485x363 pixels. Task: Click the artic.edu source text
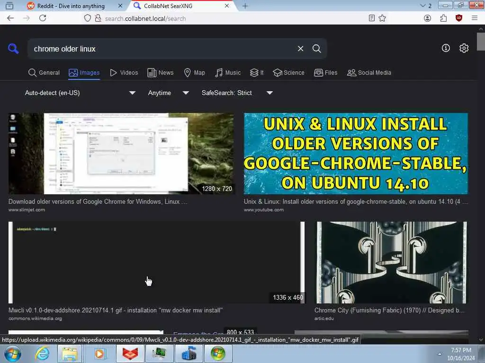324,319
